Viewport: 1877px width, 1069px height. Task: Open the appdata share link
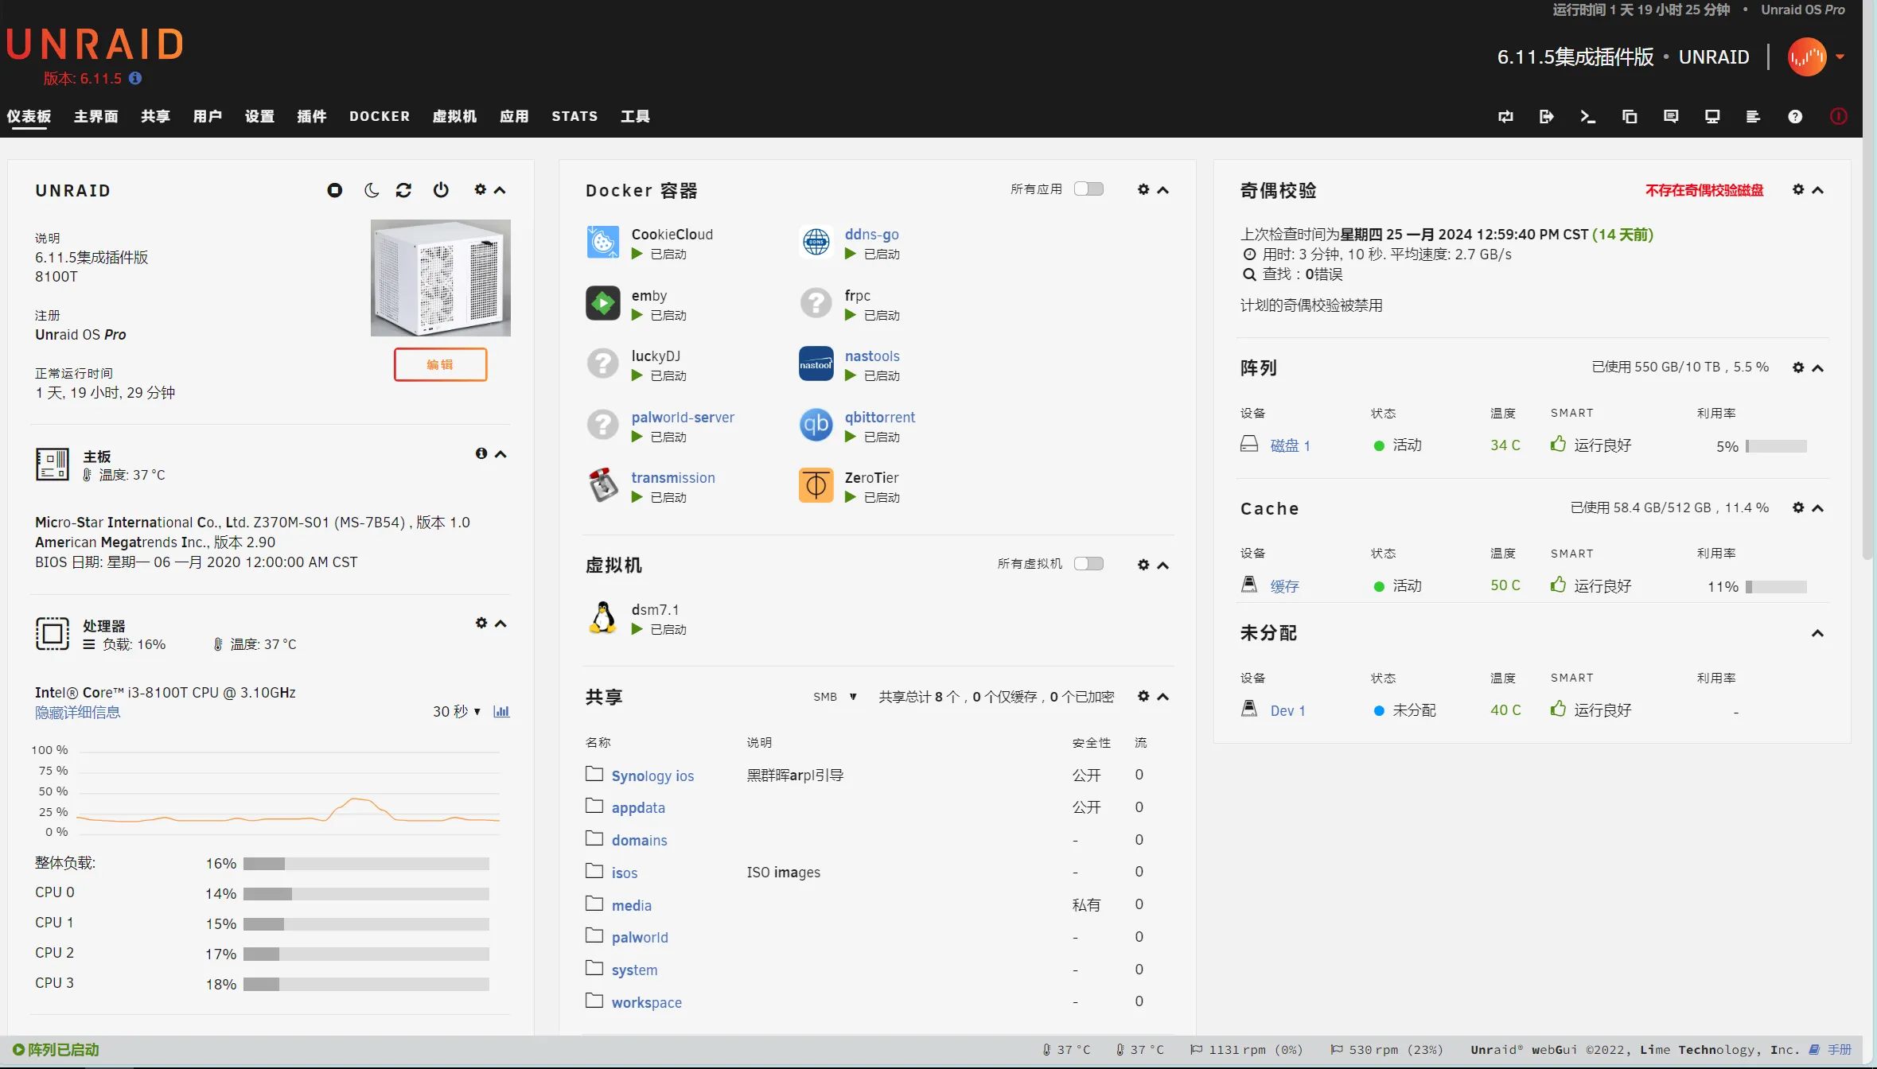click(638, 807)
